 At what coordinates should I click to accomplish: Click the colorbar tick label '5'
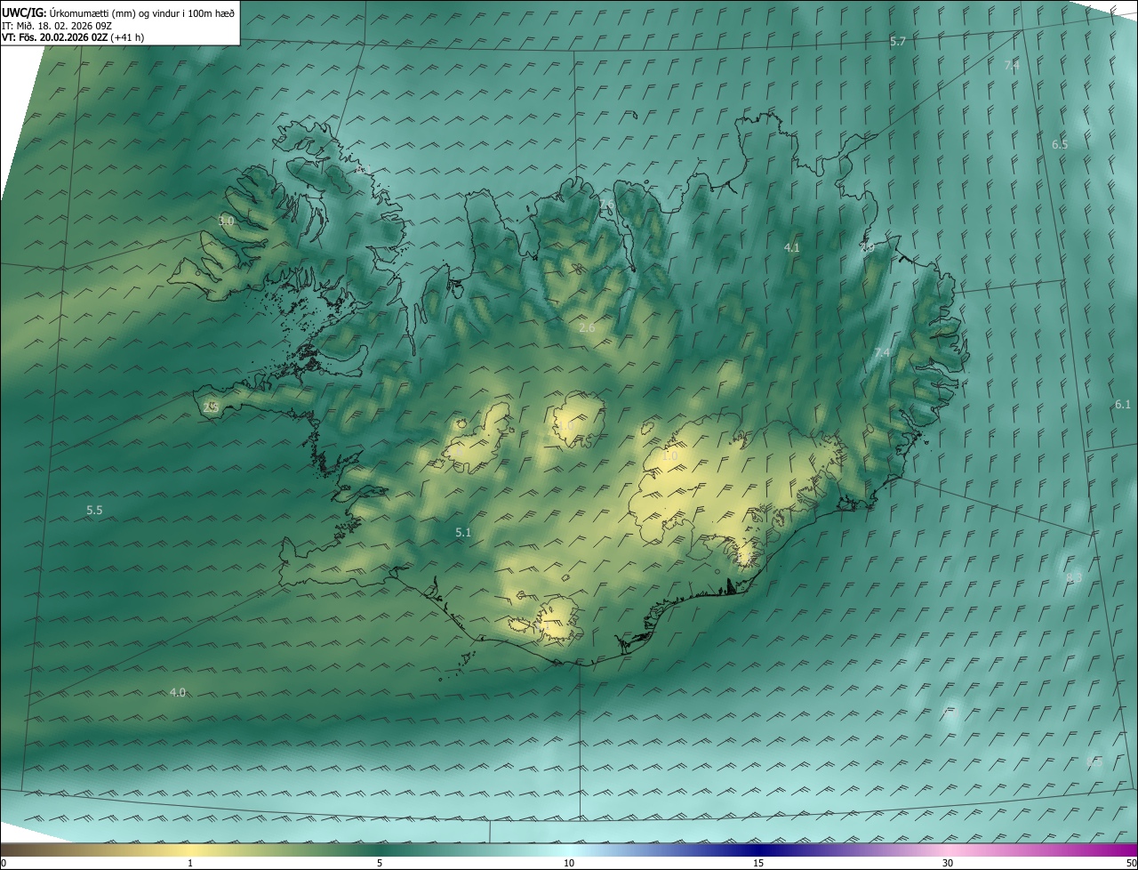coord(380,864)
